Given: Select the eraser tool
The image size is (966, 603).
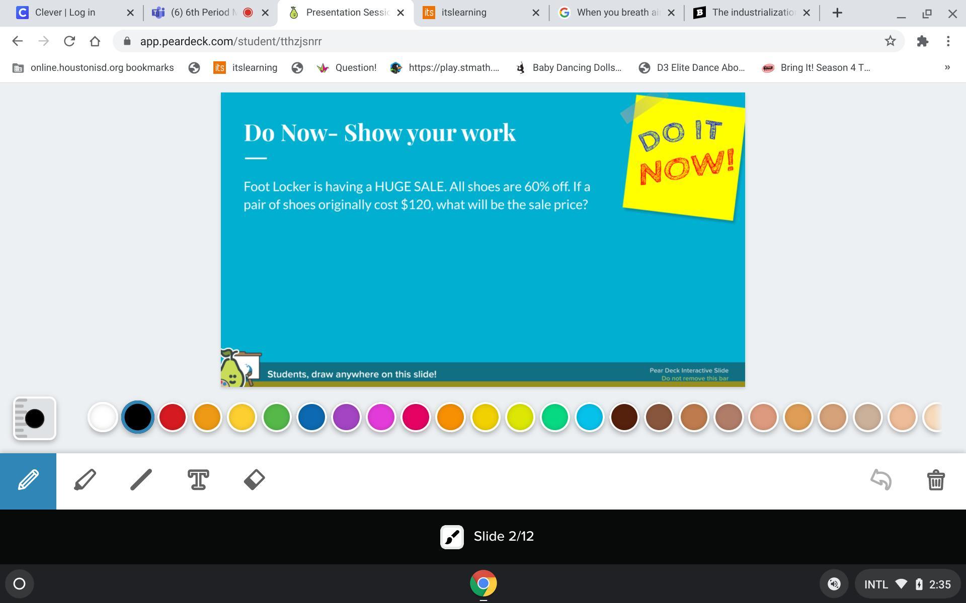Looking at the screenshot, I should click(255, 480).
